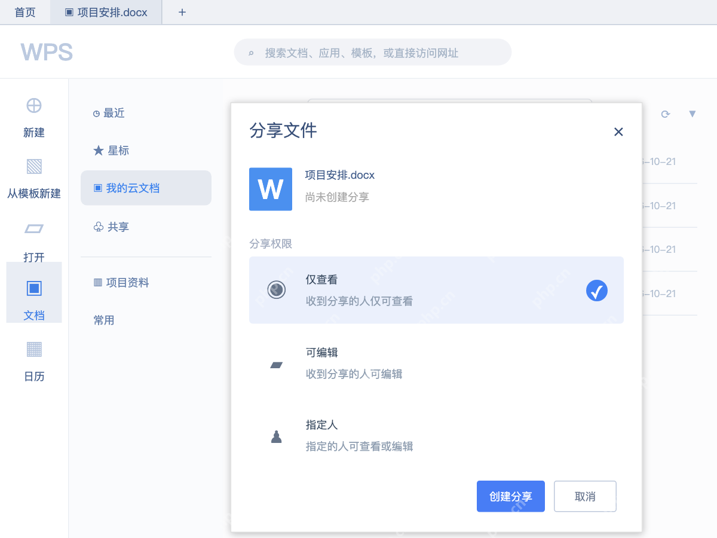717x538 pixels.
Task: Open the Calendar grid icon
Action: (34, 349)
